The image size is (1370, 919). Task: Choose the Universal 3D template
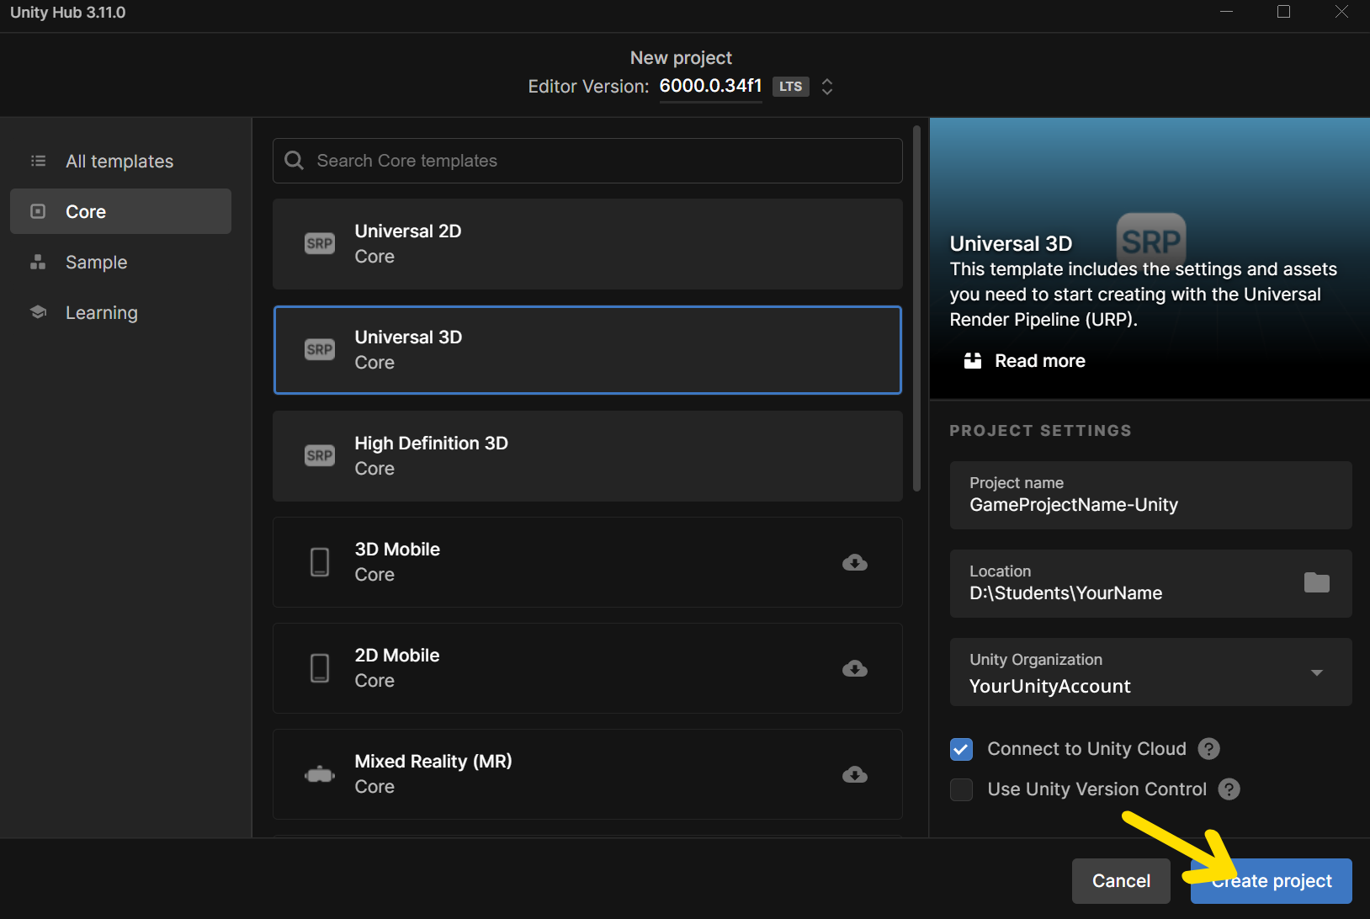tap(587, 350)
